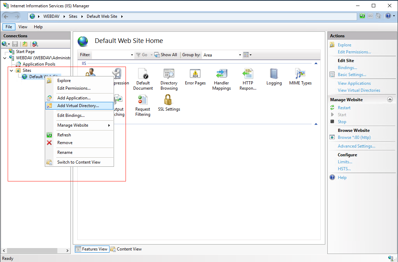Select Start Page in the Connections tree
The image size is (398, 262).
25,52
